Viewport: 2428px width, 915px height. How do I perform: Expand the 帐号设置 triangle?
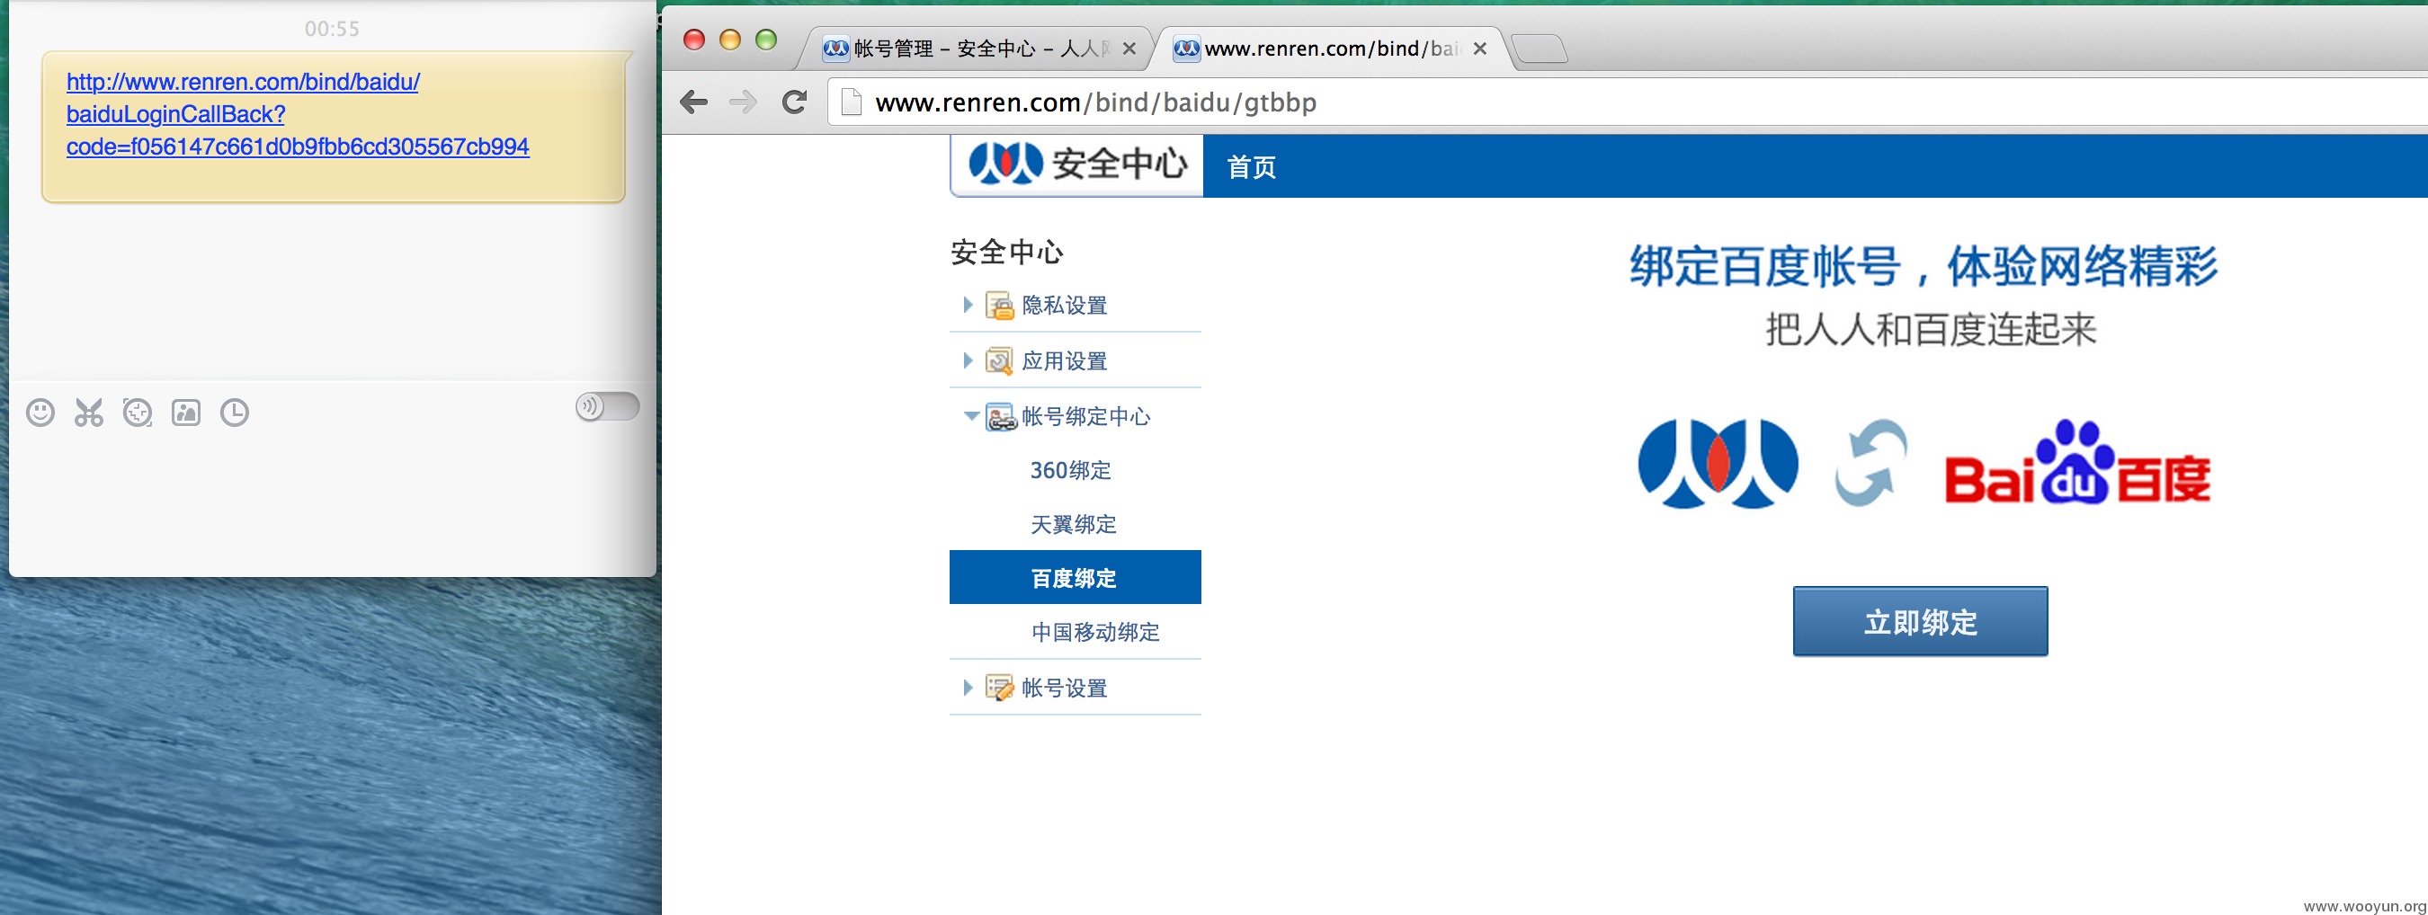(967, 687)
